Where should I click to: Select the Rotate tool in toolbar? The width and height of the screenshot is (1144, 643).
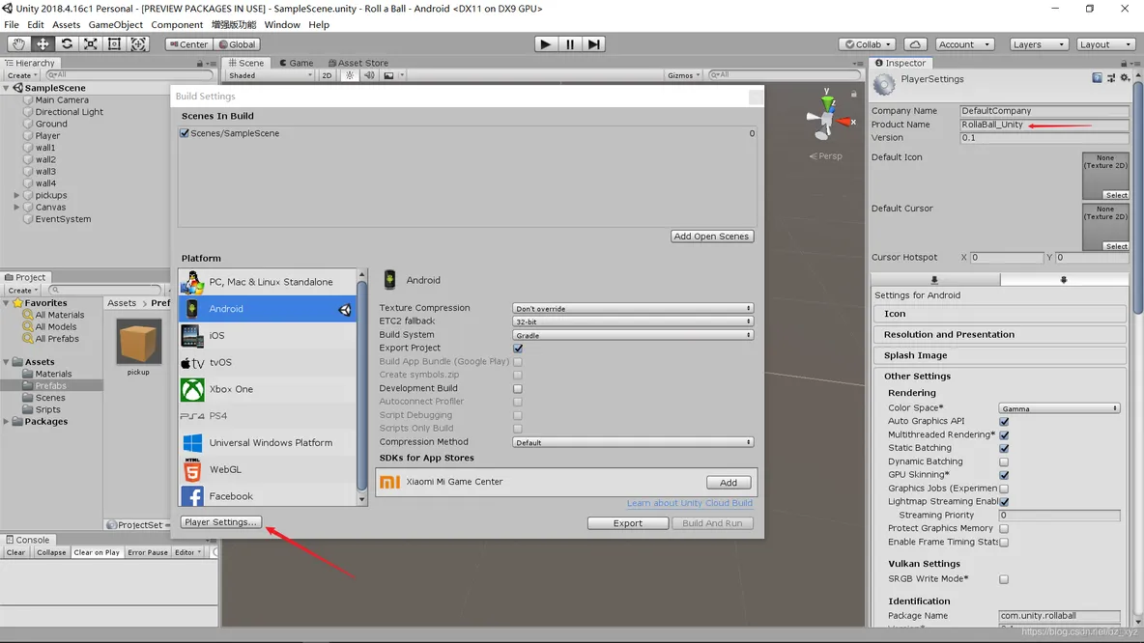pos(67,44)
